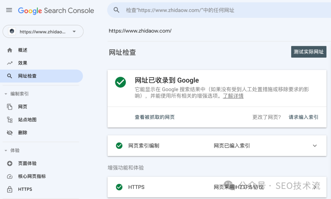Open the 网页 indexing report
The image size is (331, 199).
point(23,107)
